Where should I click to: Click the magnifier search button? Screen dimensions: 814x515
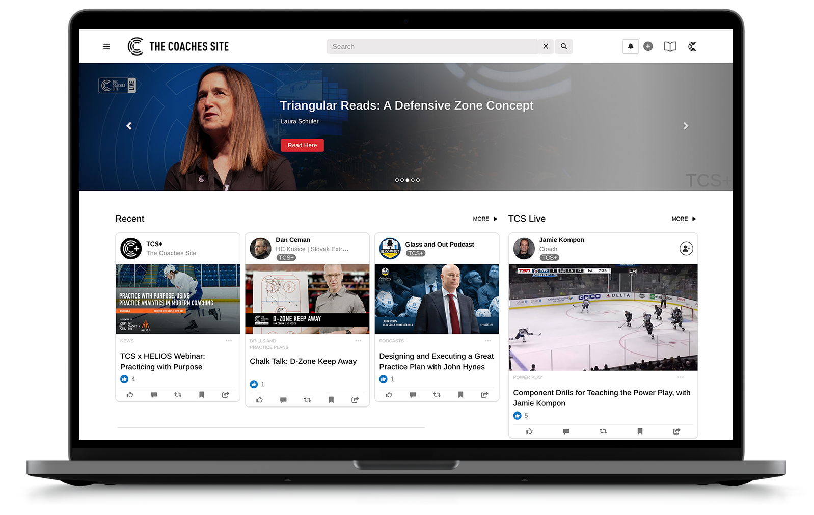click(564, 46)
